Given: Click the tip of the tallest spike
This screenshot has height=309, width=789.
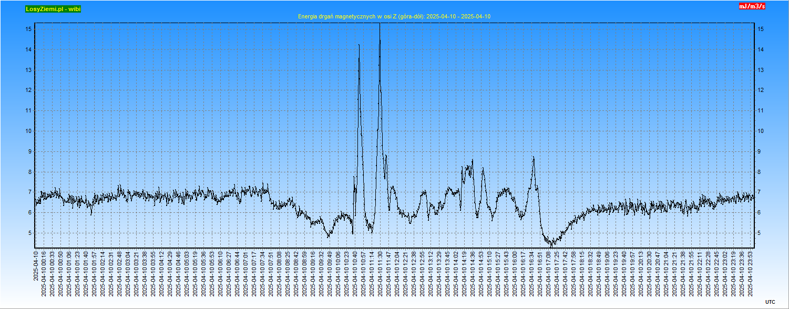Looking at the screenshot, I should coord(380,25).
